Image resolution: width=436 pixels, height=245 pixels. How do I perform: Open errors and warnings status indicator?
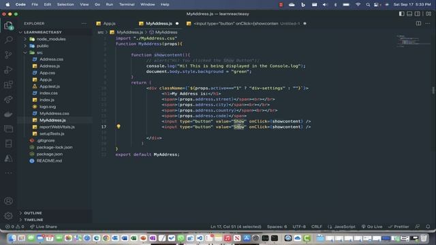pyautogui.click(x=15, y=227)
